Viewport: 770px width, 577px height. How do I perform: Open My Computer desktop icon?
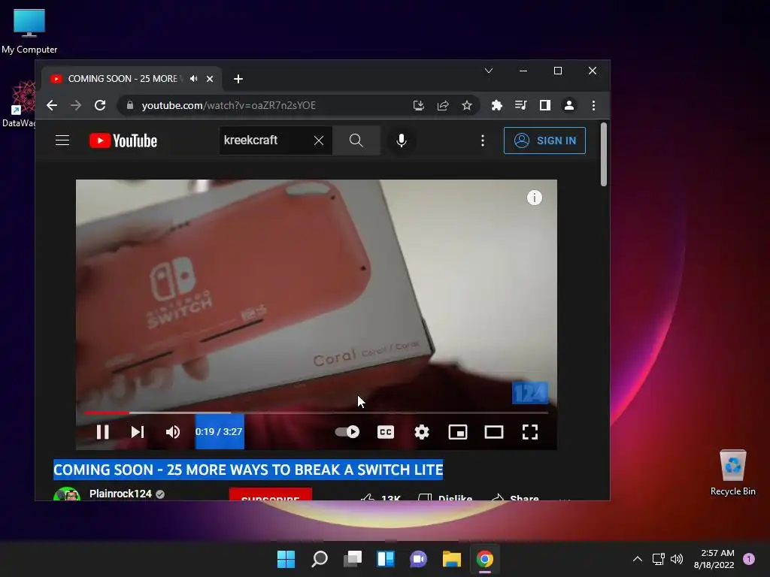coord(29,31)
